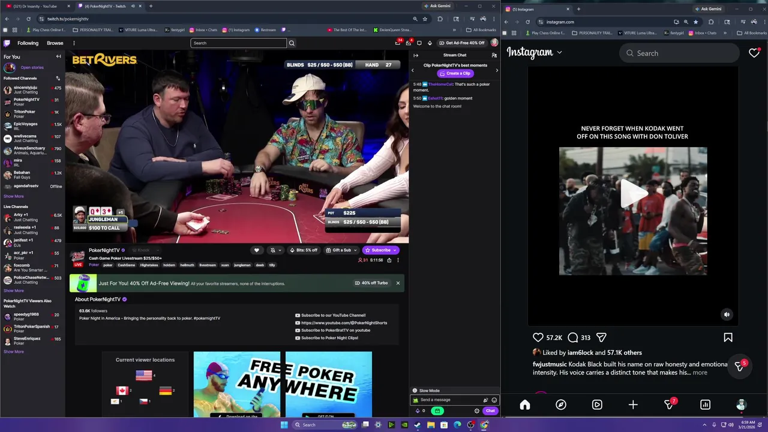Open notification bell dropdown for PokerNightTV
768x432 pixels.
point(275,250)
